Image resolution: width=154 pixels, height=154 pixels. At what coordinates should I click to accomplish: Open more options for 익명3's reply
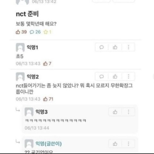click(128, 112)
